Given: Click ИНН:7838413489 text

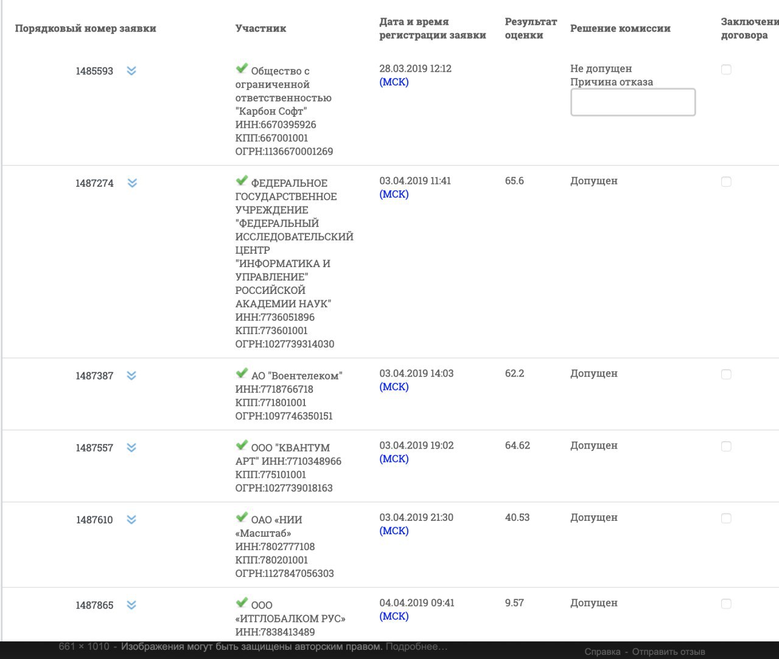Looking at the screenshot, I should [x=275, y=632].
